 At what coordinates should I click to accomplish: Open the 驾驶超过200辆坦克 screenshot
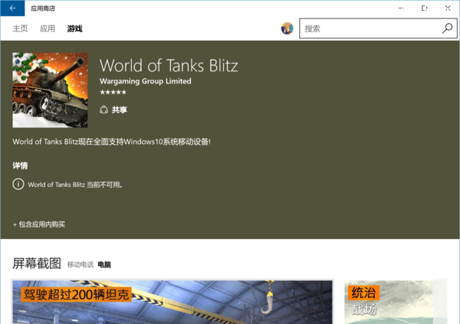(x=172, y=302)
